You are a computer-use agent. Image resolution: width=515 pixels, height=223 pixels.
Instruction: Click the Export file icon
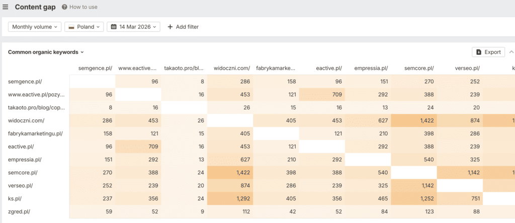point(479,52)
